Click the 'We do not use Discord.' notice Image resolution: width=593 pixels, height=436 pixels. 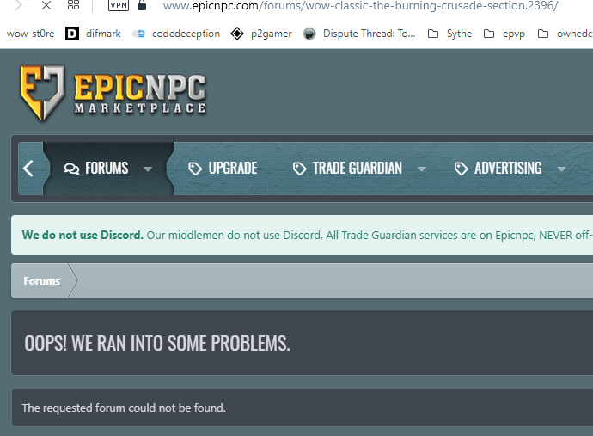pyautogui.click(x=83, y=235)
